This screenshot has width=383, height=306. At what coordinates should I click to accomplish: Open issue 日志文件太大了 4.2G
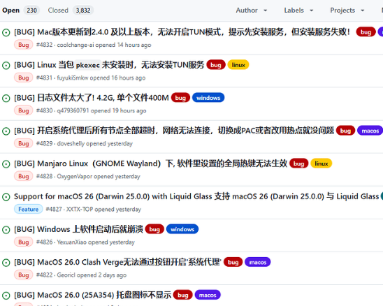[x=92, y=98]
